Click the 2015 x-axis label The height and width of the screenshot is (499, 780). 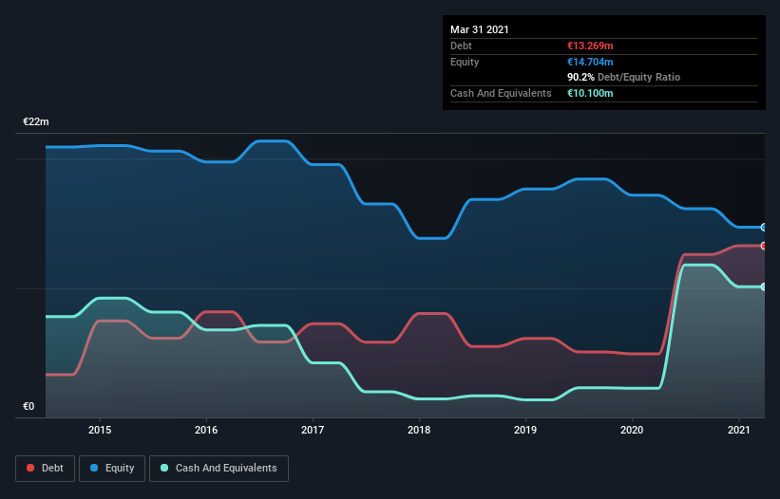point(100,430)
